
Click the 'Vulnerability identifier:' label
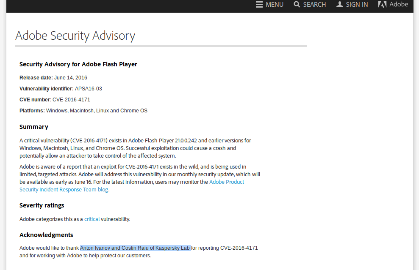pos(47,89)
